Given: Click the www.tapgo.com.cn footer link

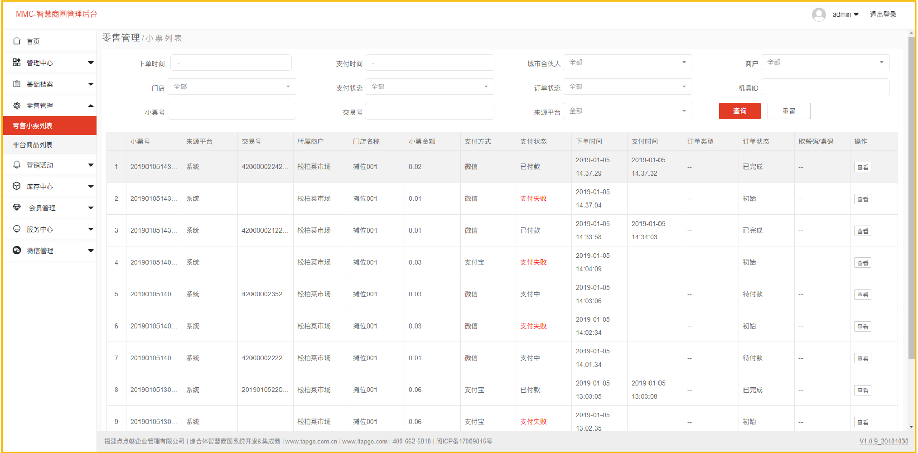Looking at the screenshot, I should coord(311,441).
